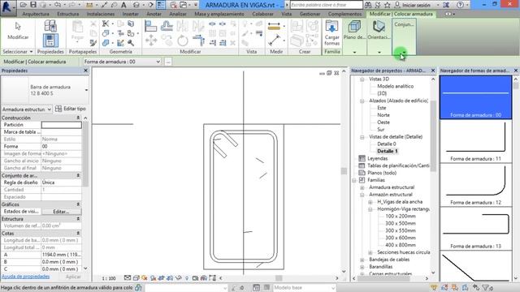520x292 pixels.
Task: Select the 300 x 600mm beam type
Action: [x=401, y=238]
